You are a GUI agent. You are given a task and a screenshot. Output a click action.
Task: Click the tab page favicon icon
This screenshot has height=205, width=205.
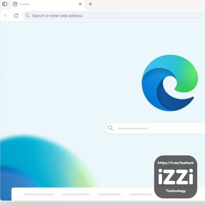click(x=15, y=4)
